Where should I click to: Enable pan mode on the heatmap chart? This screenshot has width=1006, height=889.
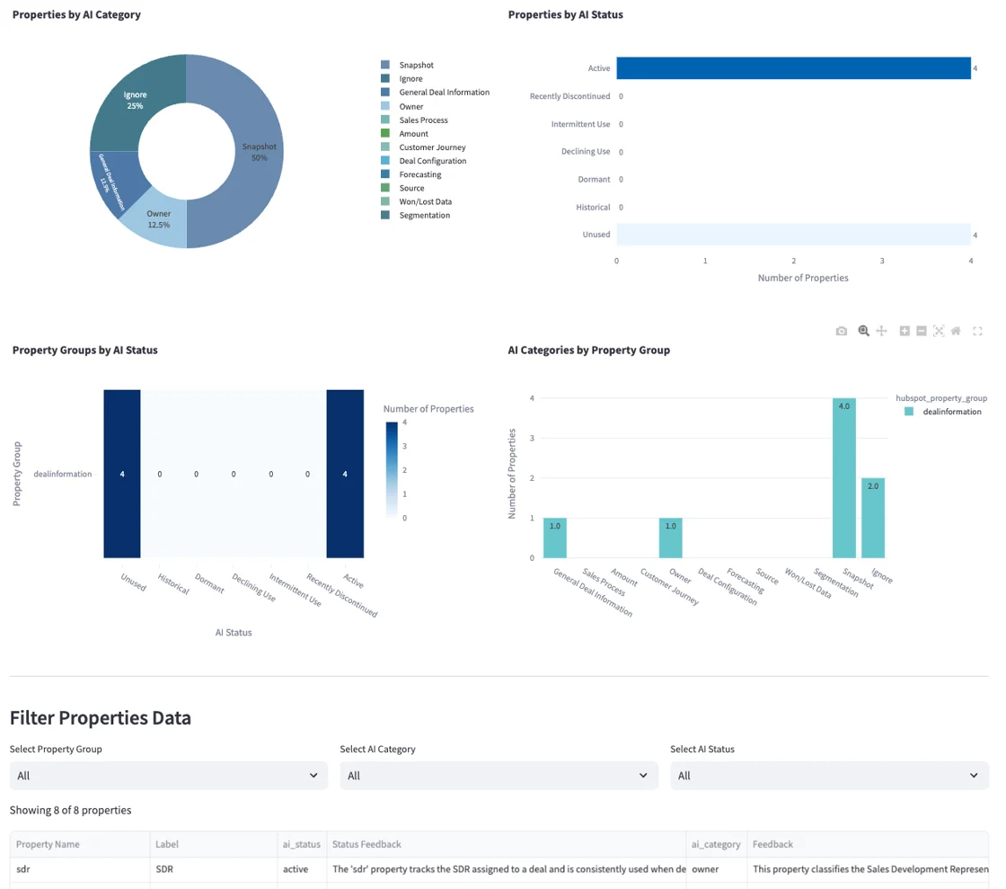pyautogui.click(x=882, y=331)
